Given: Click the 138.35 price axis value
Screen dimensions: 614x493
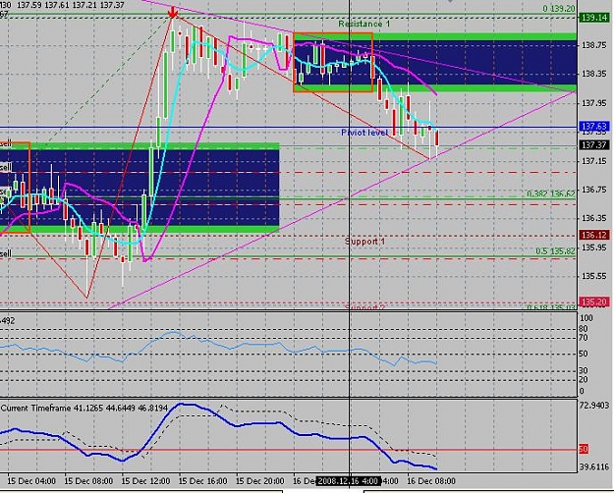Looking at the screenshot, I should click(593, 74).
